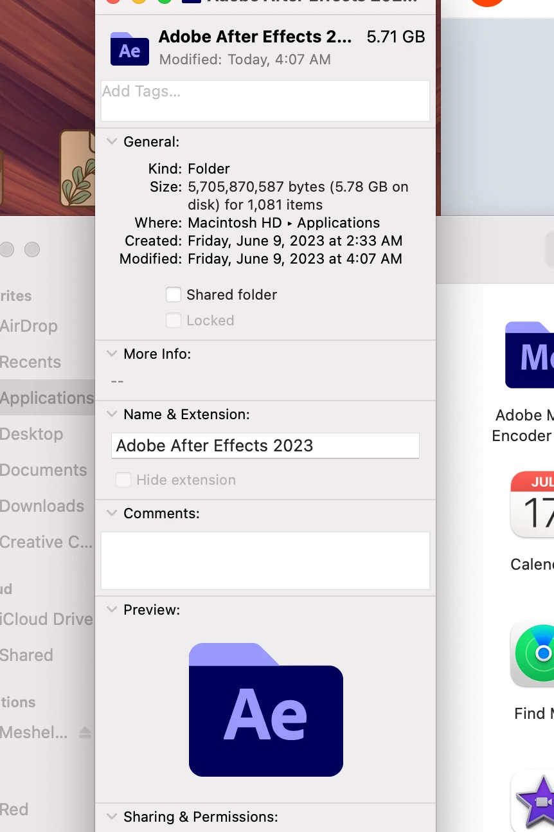Eject the Meshel volume in Finder sidebar
This screenshot has height=832, width=554.
tap(85, 732)
